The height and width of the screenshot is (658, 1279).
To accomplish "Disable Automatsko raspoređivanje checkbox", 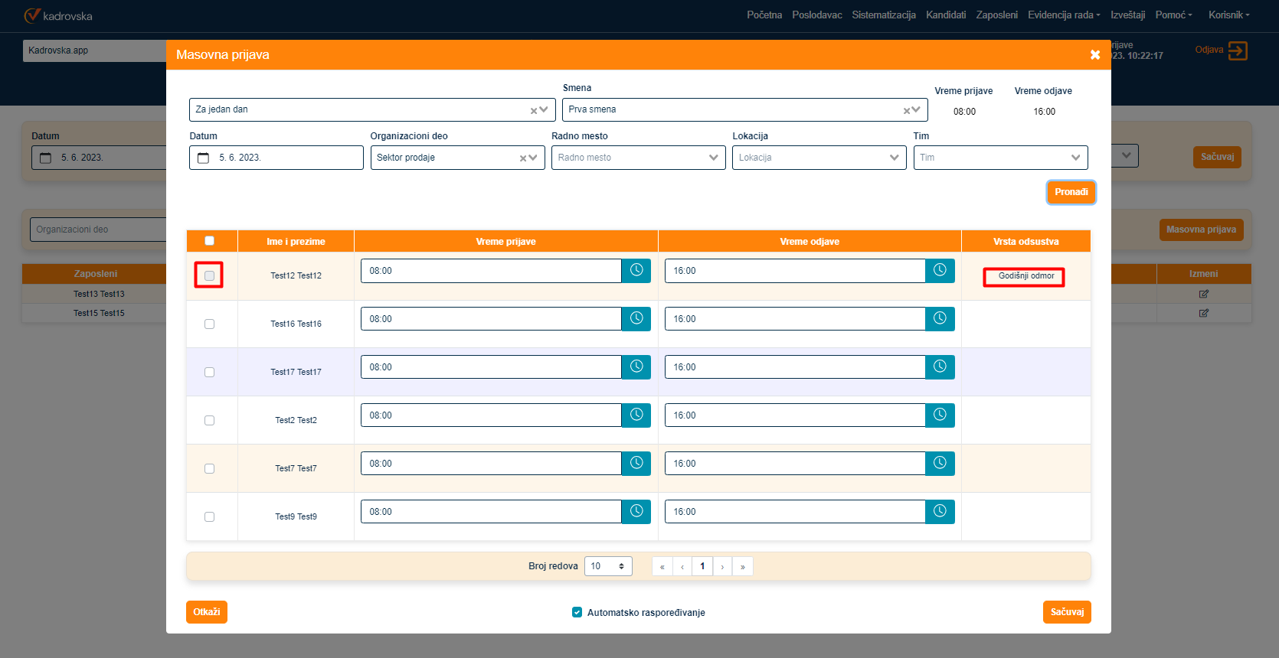I will click(x=577, y=612).
